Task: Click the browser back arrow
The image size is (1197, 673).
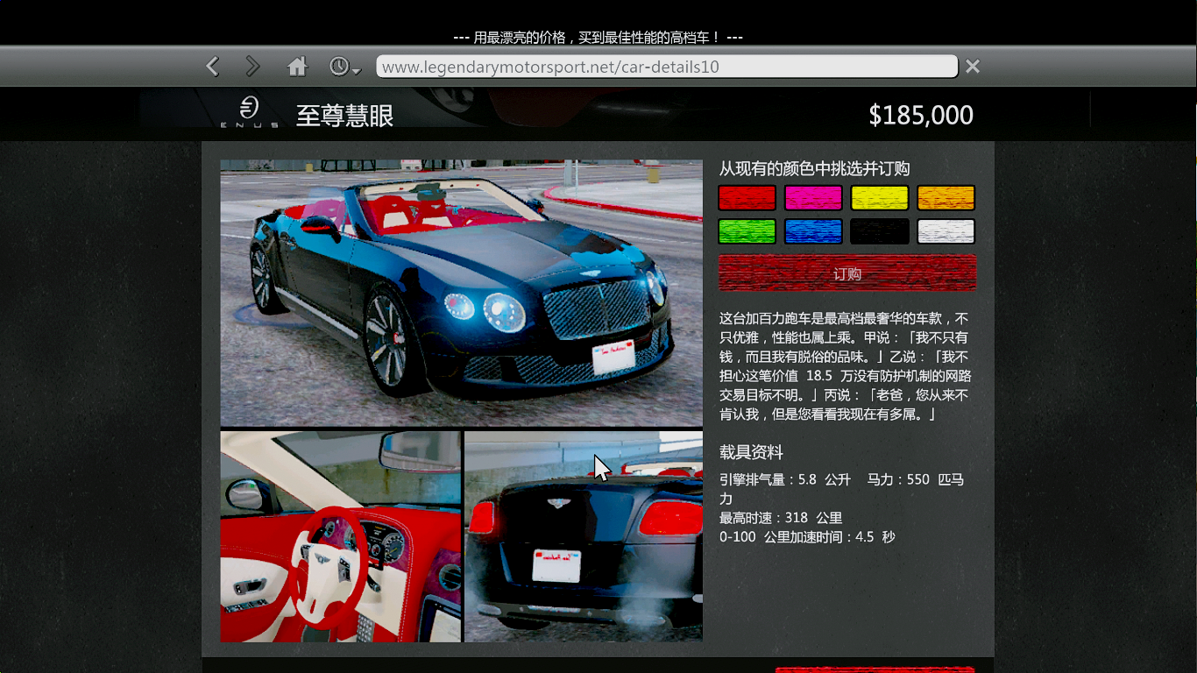Action: coord(213,67)
